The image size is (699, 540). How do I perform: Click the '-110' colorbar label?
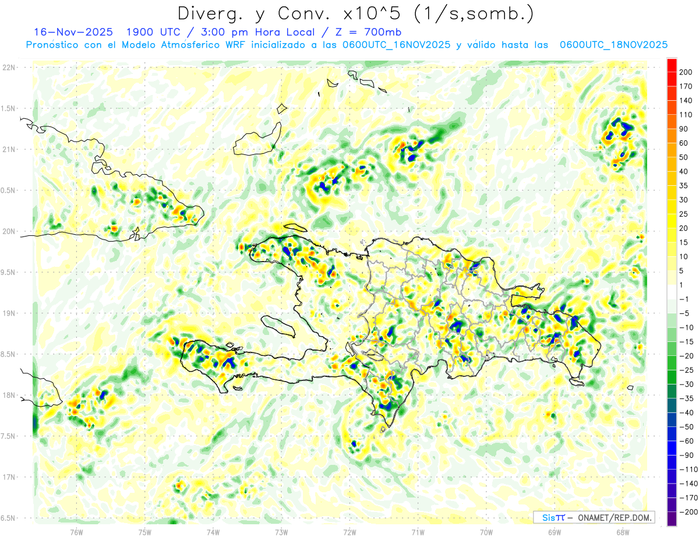point(688,469)
